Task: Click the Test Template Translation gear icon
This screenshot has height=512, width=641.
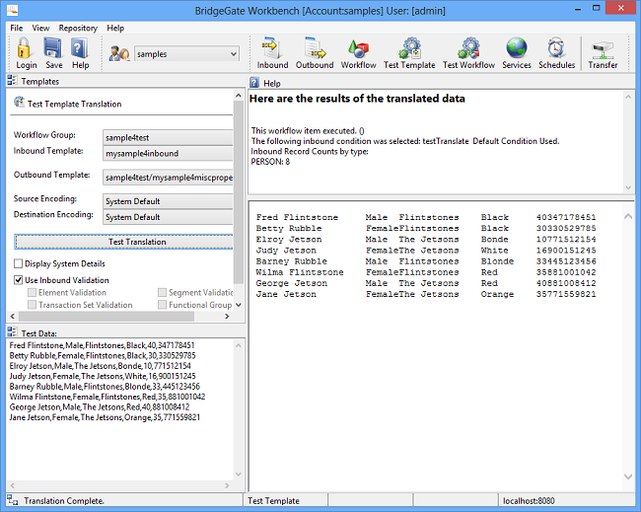Action: click(19, 102)
